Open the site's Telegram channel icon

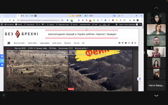(132, 43)
